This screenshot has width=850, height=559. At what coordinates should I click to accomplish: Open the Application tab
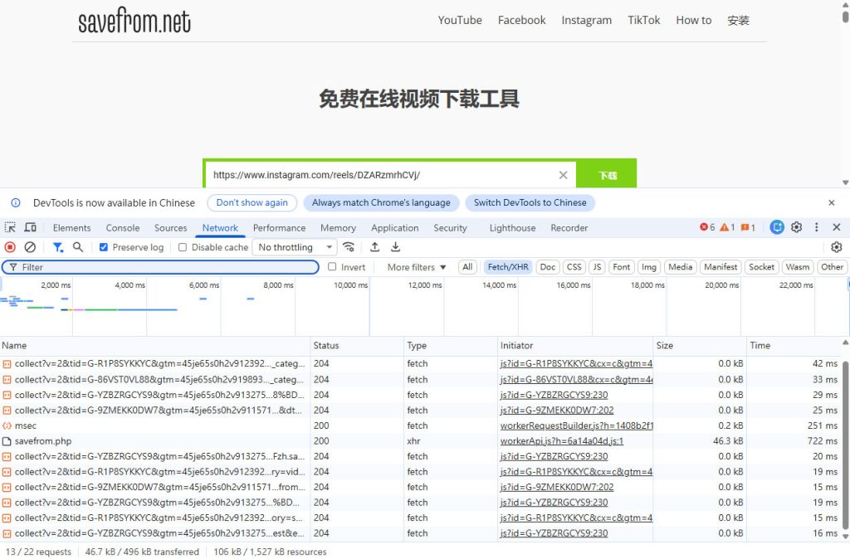394,228
